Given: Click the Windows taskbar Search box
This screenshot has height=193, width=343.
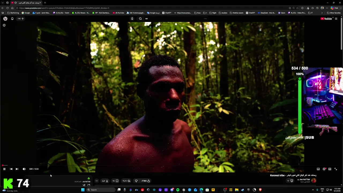Looking at the screenshot, I should pyautogui.click(x=100, y=190).
